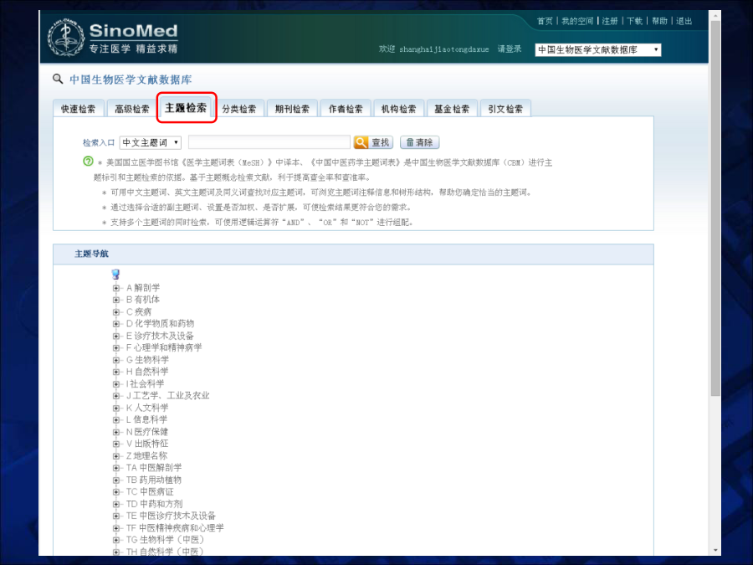
Task: Open the 中文主题词 search entry dropdown
Action: (x=151, y=142)
